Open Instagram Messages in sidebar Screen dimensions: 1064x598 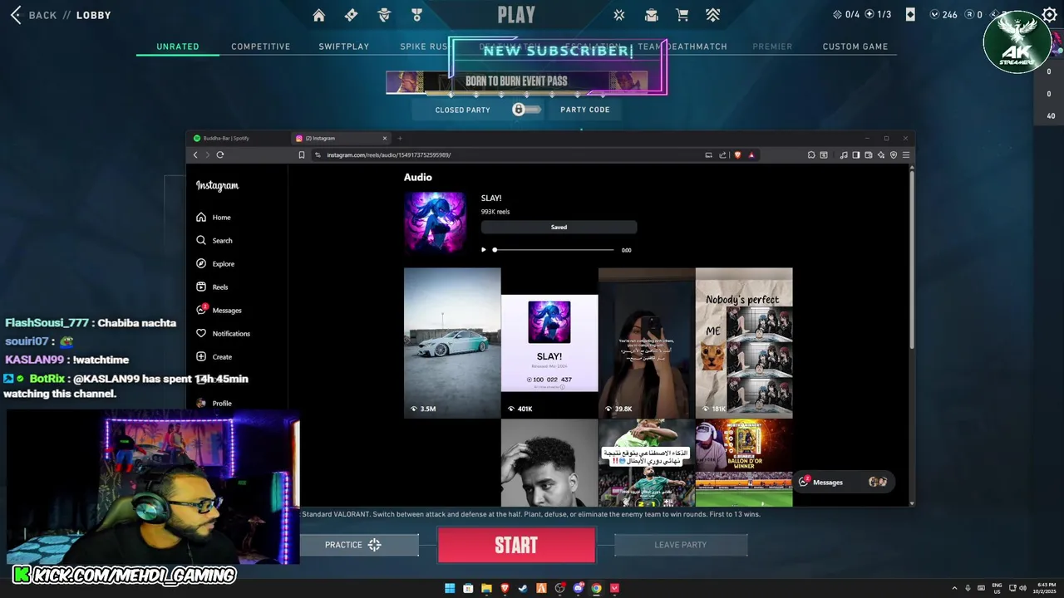click(219, 310)
